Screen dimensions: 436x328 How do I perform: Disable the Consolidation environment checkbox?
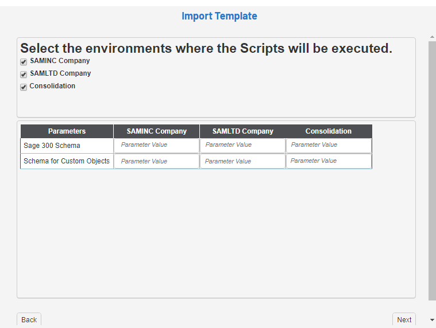pos(24,87)
